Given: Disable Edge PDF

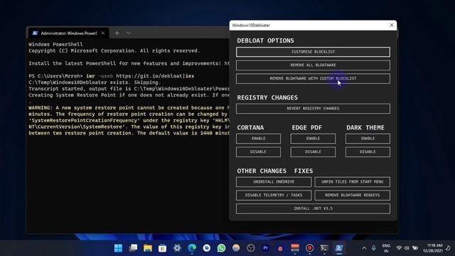Looking at the screenshot, I should 313,151.
